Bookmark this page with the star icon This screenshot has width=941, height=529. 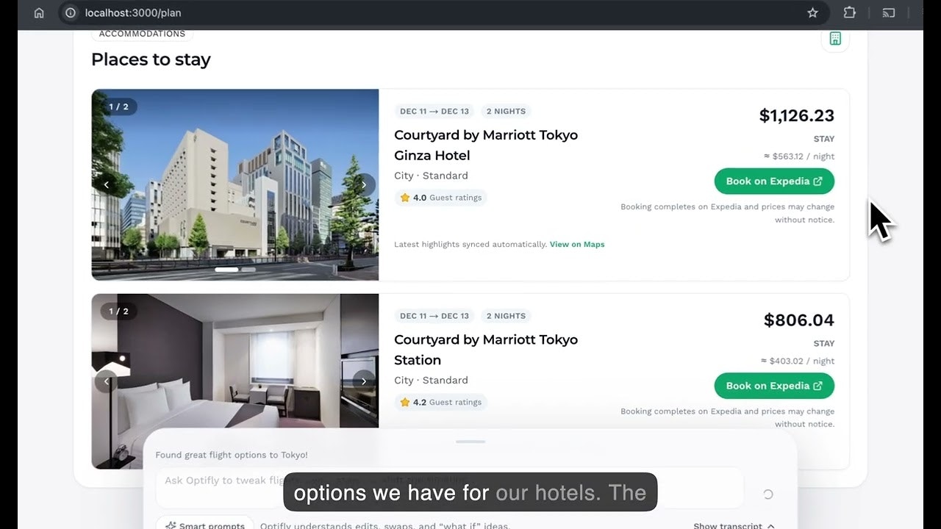pos(812,12)
